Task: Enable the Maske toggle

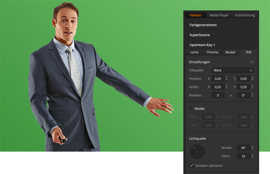Action: (x=190, y=109)
